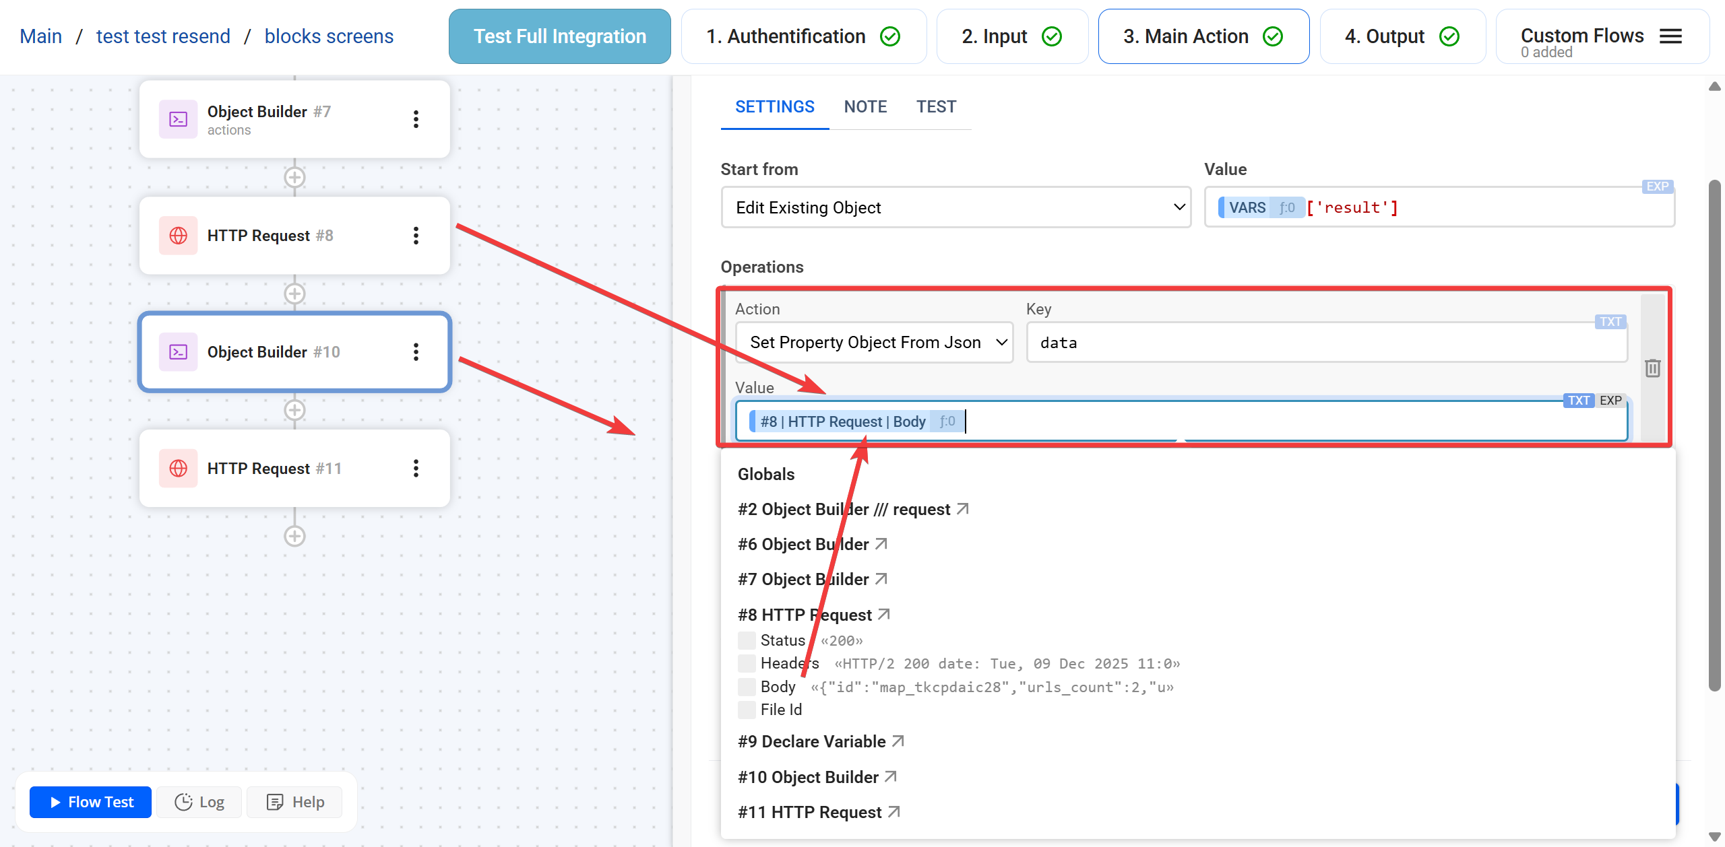
Task: Open the 4. Output step tab
Action: (1402, 36)
